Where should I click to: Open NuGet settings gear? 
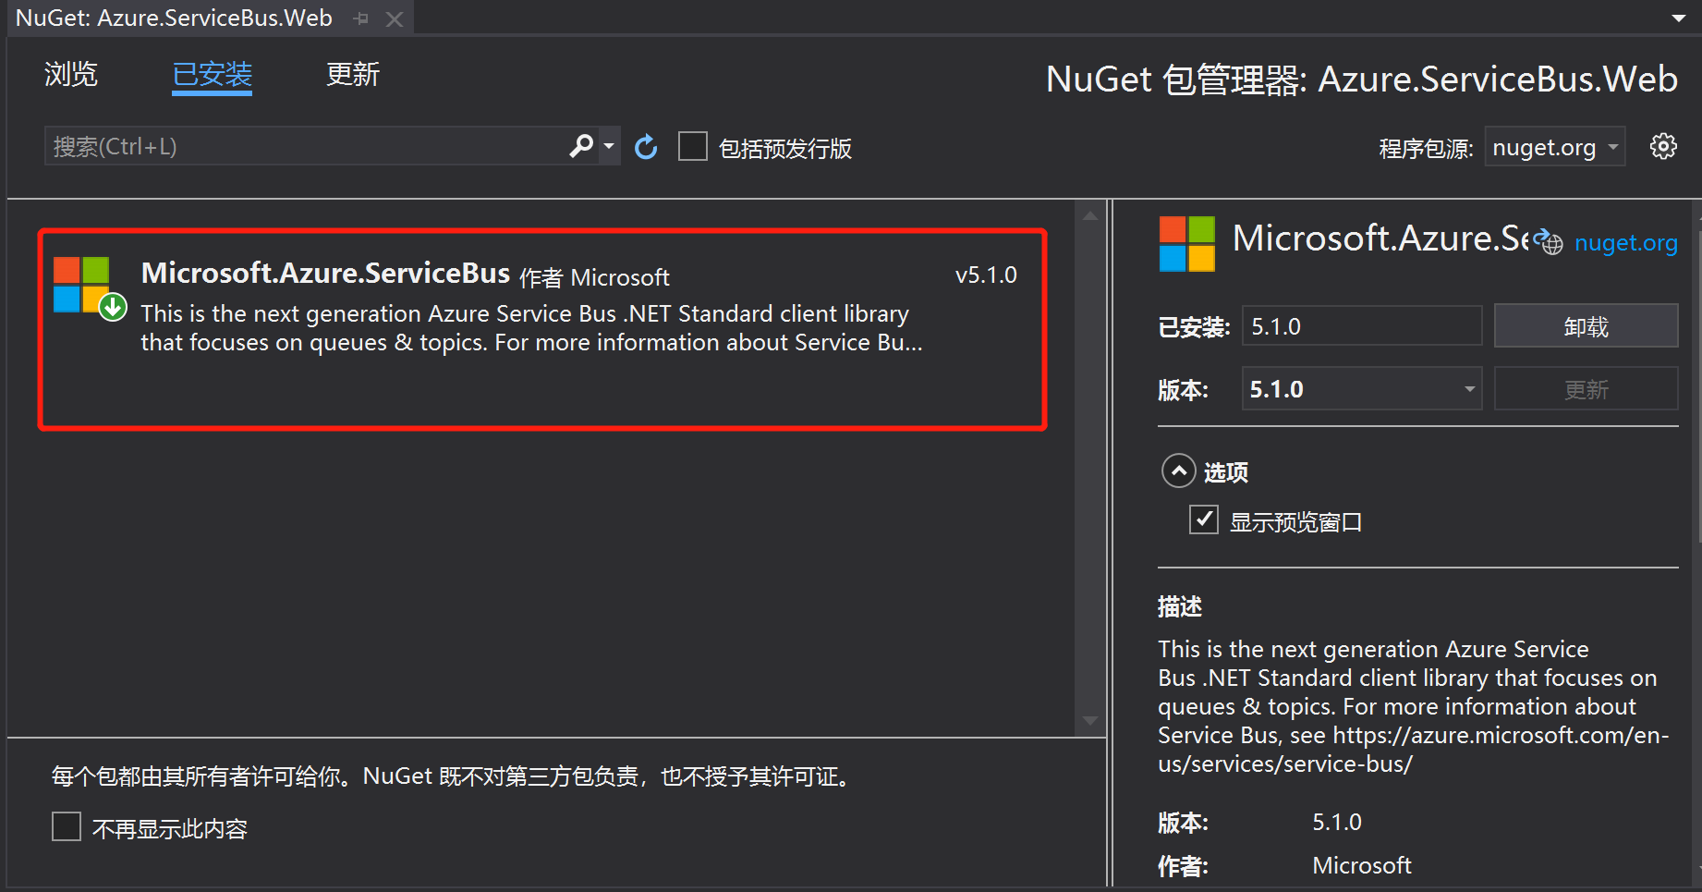(x=1663, y=146)
